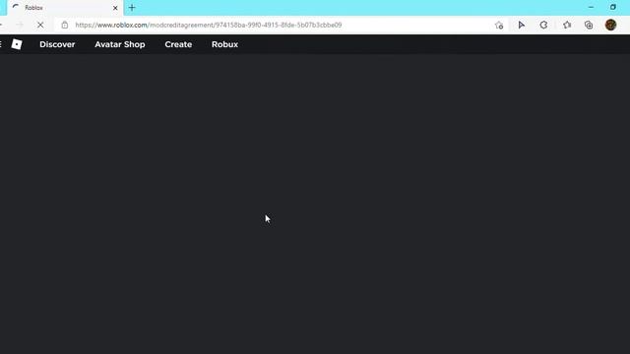
Task: Open a new browser tab
Action: (132, 8)
